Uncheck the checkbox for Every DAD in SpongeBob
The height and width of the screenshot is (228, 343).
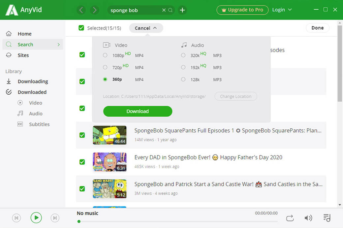point(82,162)
